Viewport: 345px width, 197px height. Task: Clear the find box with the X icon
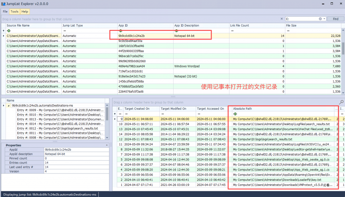pyautogui.click(x=320, y=19)
